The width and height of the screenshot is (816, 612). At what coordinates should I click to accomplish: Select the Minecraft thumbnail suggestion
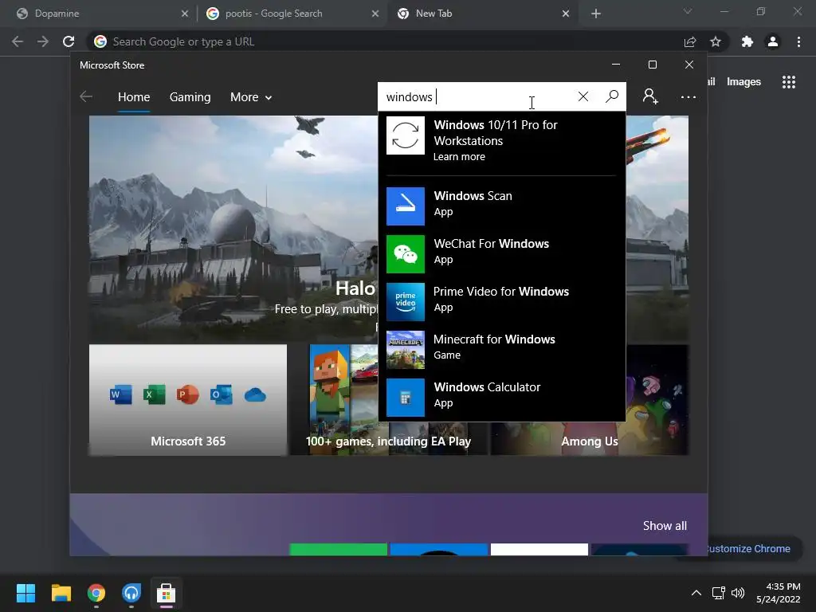(x=406, y=350)
